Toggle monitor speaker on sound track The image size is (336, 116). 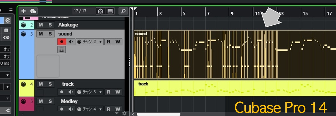pos(71,42)
